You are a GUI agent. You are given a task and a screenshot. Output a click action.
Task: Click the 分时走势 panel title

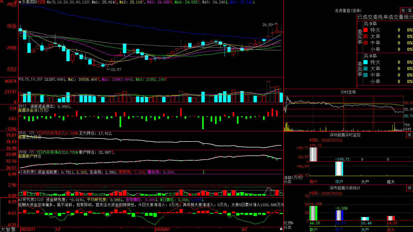[x=348, y=92]
